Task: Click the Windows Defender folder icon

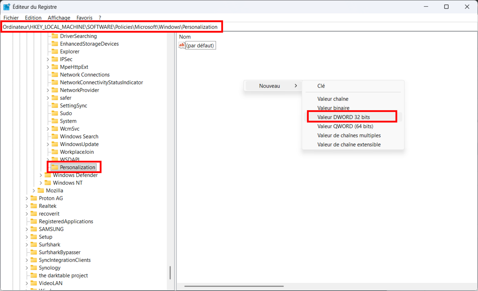Action: point(48,175)
